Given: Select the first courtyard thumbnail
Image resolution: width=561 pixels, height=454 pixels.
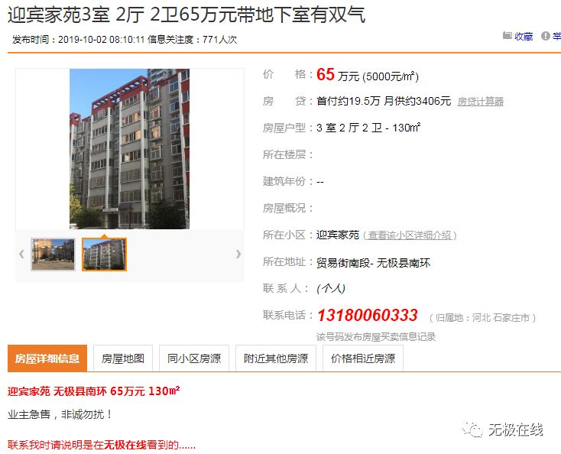Looking at the screenshot, I should click(53, 255).
